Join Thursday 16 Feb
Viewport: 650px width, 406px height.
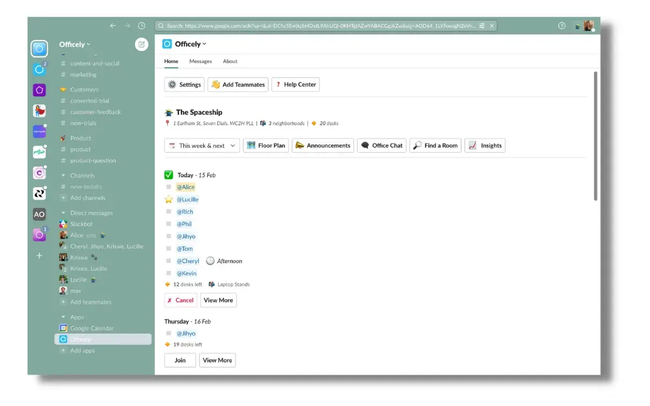180,360
